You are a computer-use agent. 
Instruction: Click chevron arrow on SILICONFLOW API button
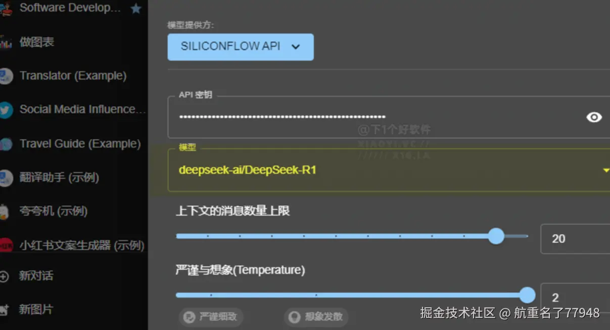pos(296,47)
